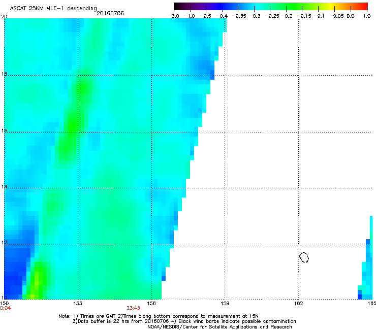The image size is (376, 330).
Task: Click the red time stamp 0:04
Action: (x=5, y=308)
